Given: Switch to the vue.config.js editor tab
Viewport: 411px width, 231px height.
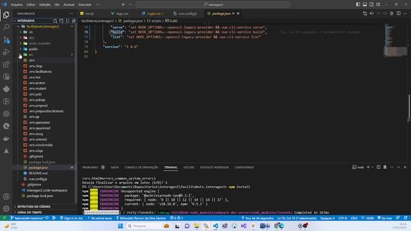Looking at the screenshot, I should [x=186, y=13].
